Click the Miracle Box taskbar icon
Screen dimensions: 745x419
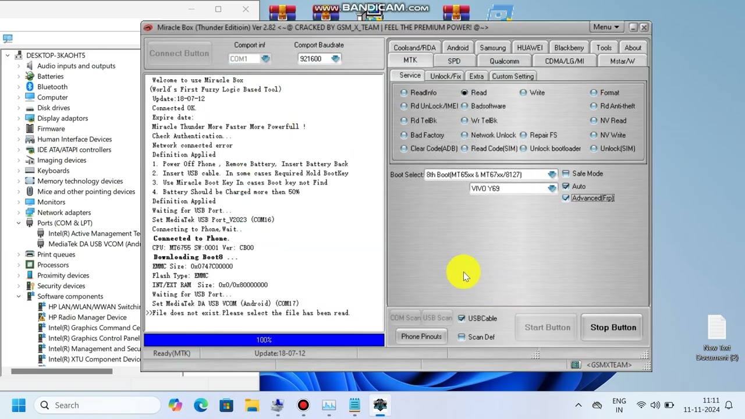(x=380, y=405)
